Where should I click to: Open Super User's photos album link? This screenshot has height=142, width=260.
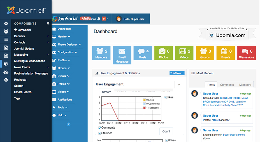[234, 135]
